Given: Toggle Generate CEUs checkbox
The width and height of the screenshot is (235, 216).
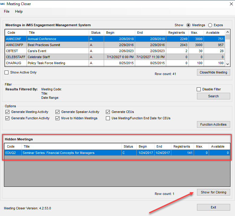Looking at the screenshot, I should [108, 112].
